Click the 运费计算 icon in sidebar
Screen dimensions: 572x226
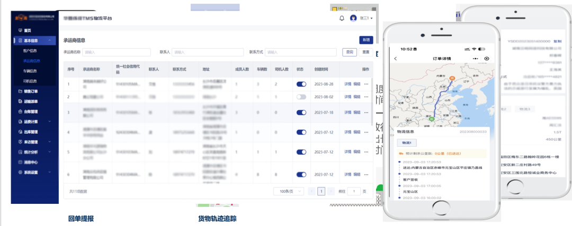click(x=21, y=121)
